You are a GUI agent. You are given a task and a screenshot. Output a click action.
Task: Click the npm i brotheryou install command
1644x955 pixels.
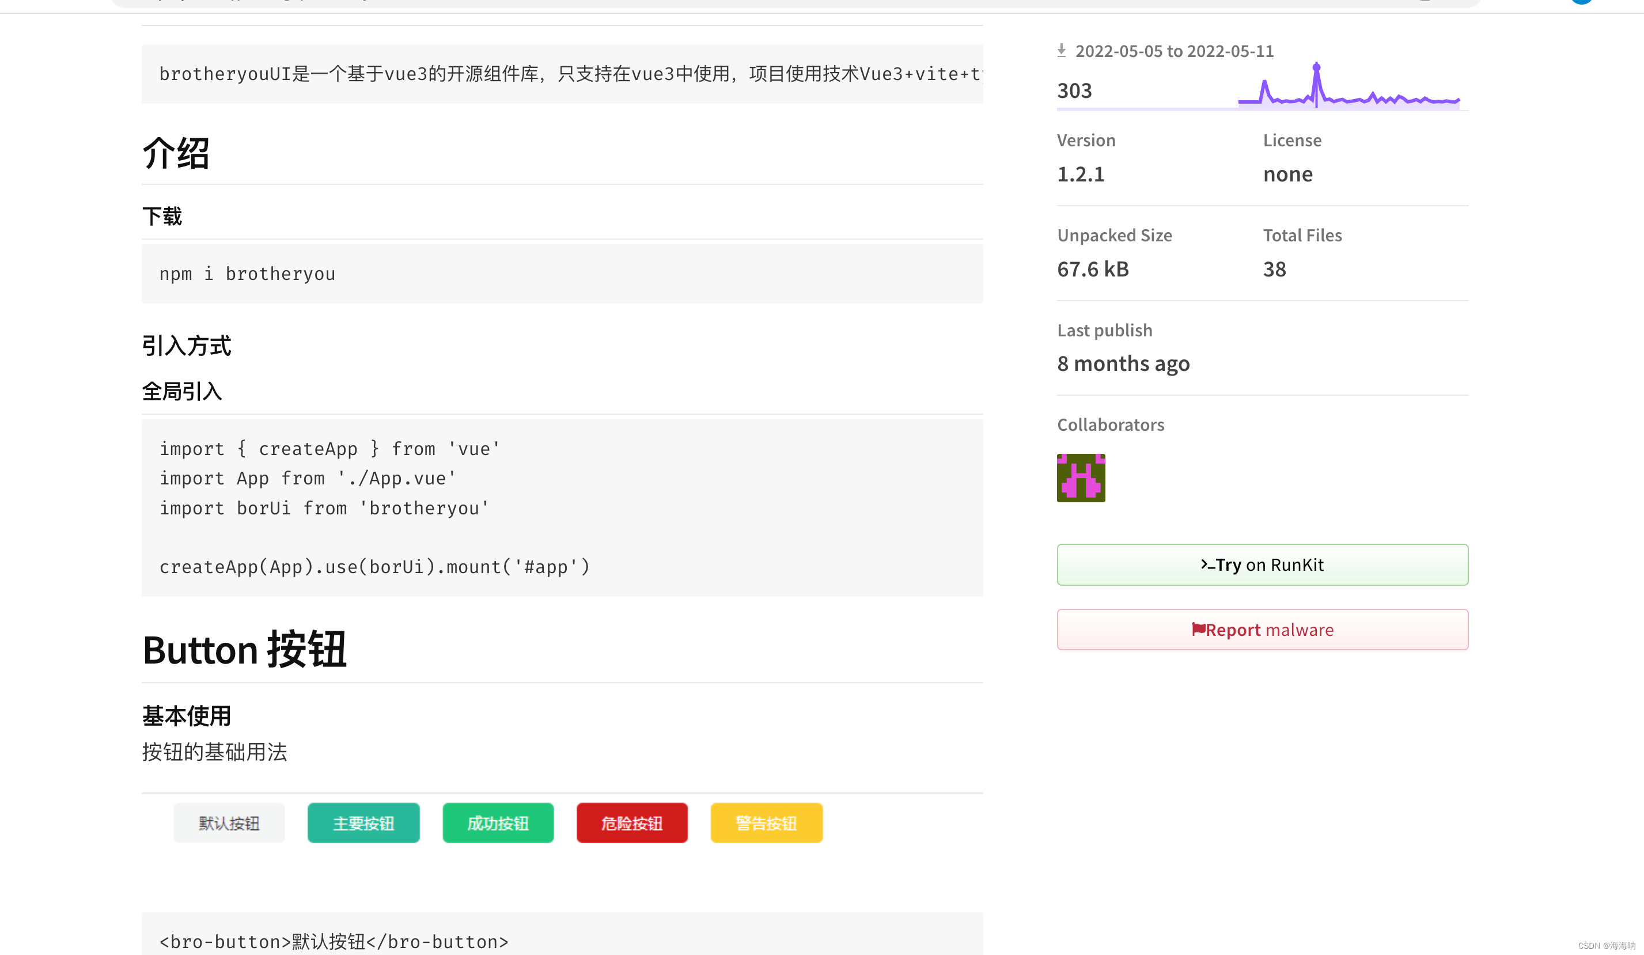(x=248, y=274)
